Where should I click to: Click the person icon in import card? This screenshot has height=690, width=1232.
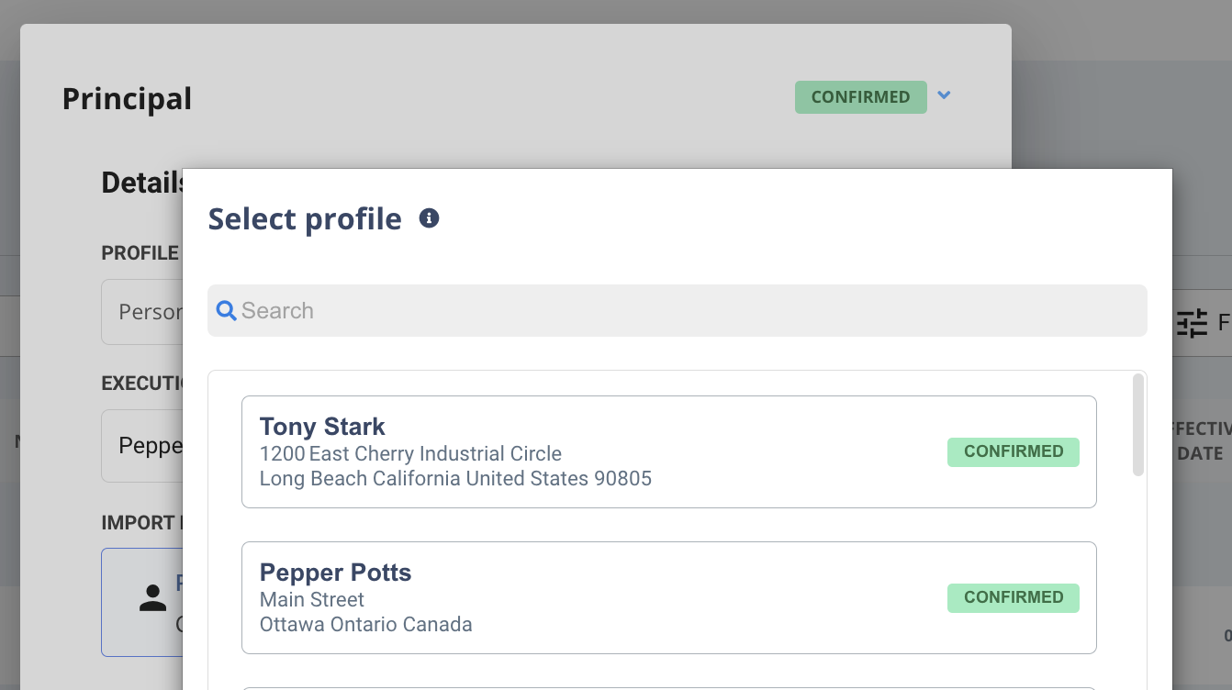[152, 598]
